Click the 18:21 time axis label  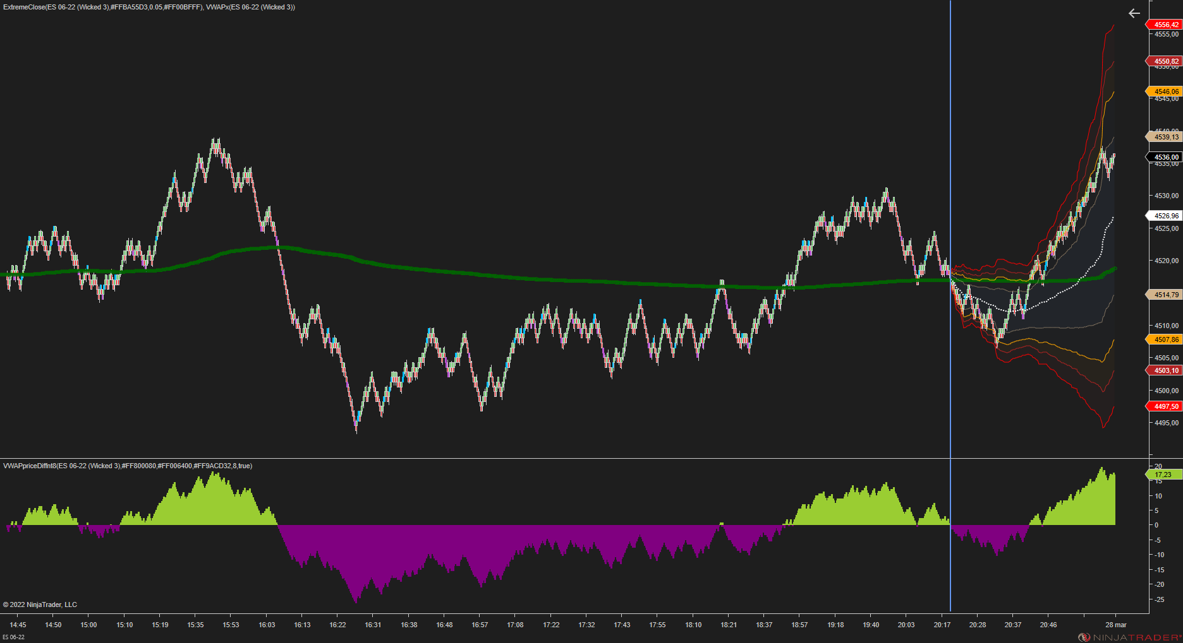[x=729, y=625]
